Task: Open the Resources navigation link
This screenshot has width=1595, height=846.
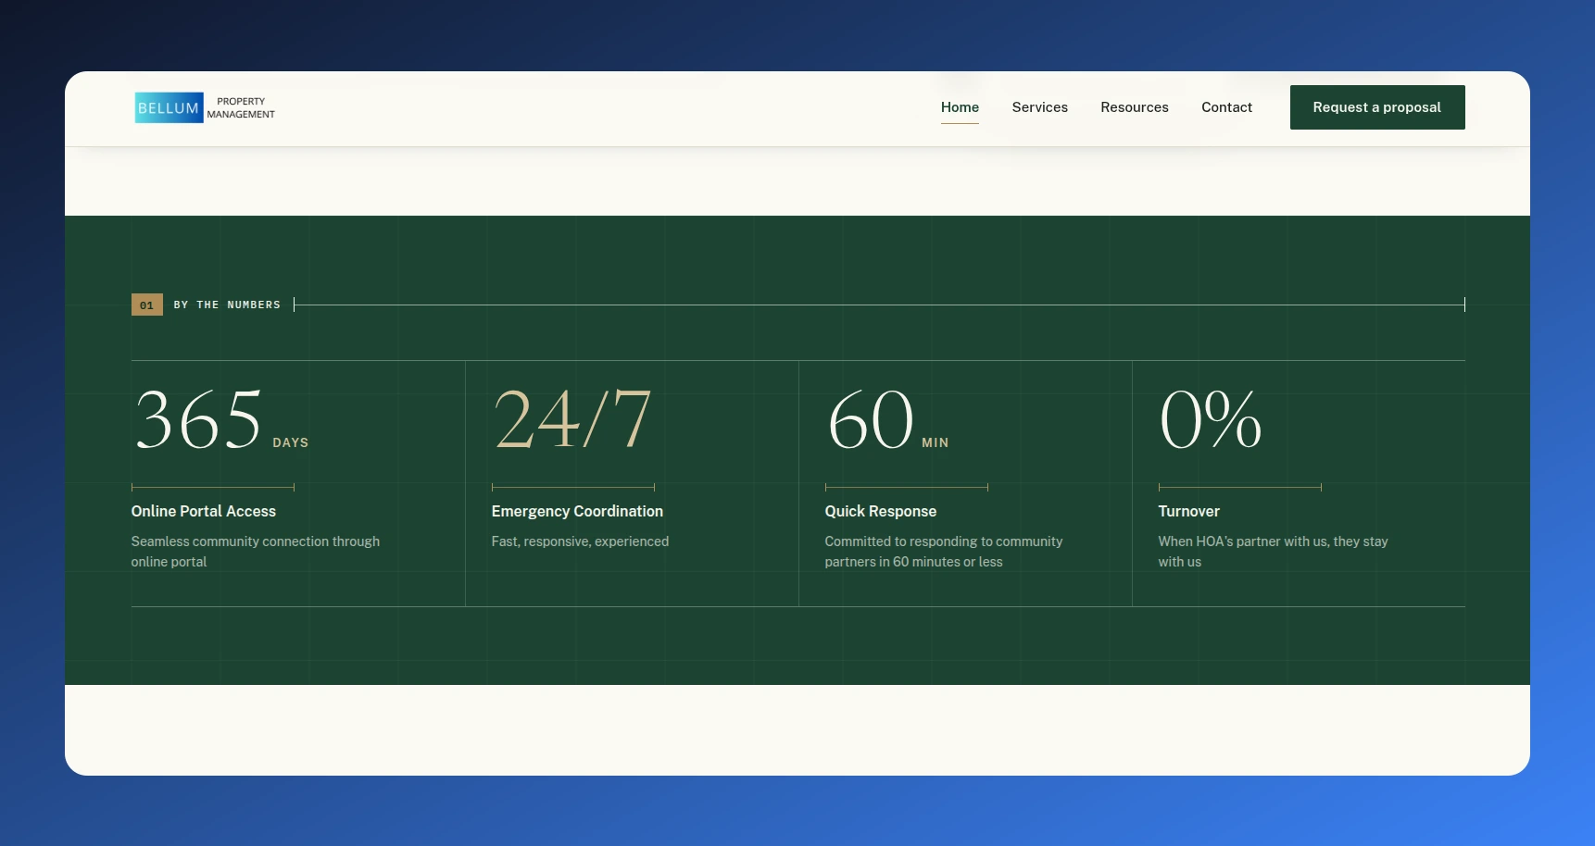Action: (x=1135, y=107)
